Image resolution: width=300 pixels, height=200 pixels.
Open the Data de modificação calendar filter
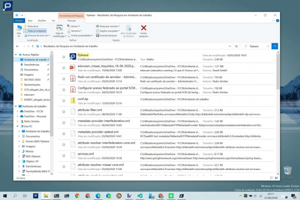point(59,30)
